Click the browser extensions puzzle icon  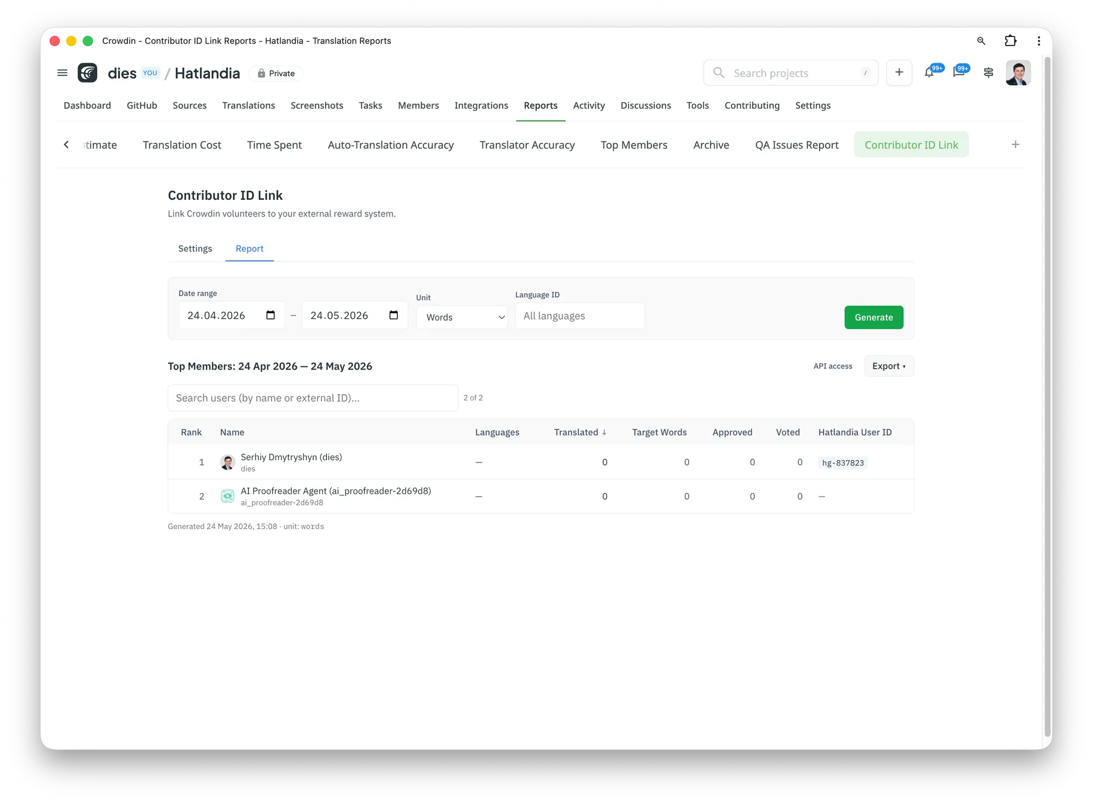tap(1010, 41)
